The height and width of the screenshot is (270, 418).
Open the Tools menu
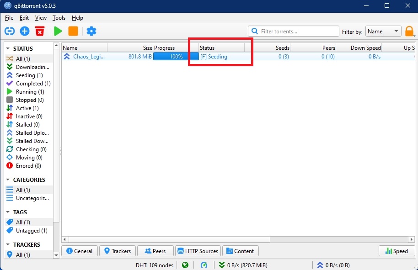point(59,17)
